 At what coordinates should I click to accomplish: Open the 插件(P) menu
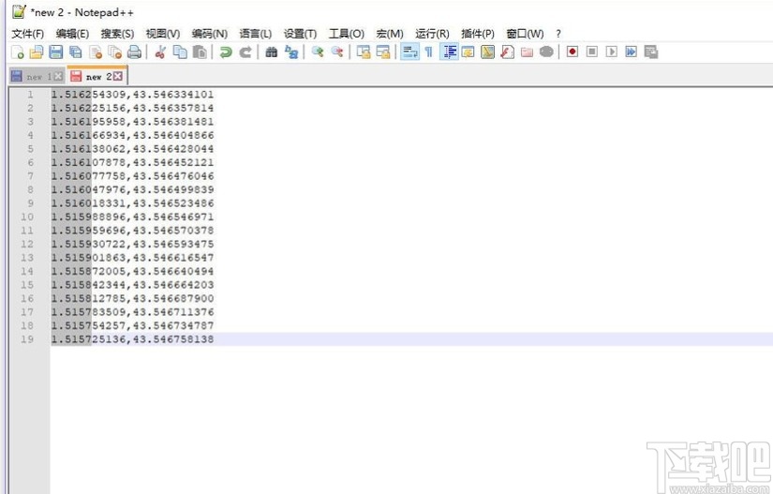[478, 34]
